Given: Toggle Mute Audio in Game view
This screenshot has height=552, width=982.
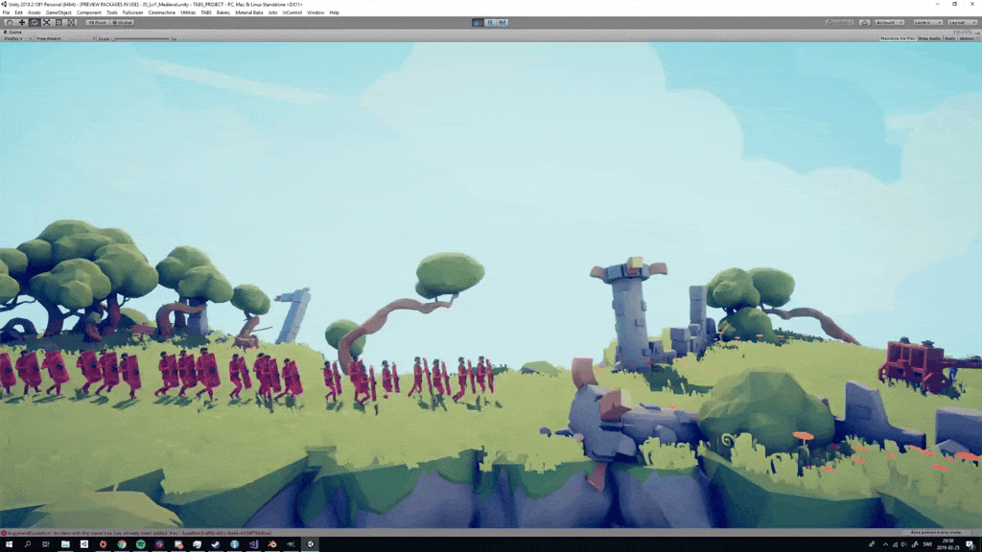Looking at the screenshot, I should [x=929, y=38].
